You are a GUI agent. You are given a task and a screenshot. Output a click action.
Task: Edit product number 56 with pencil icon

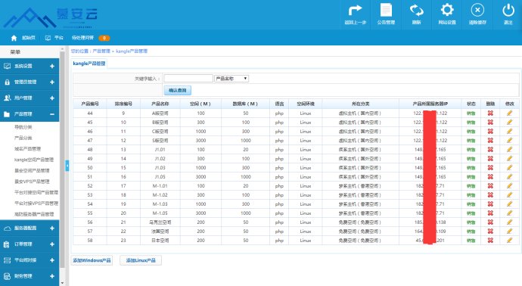pos(509,222)
